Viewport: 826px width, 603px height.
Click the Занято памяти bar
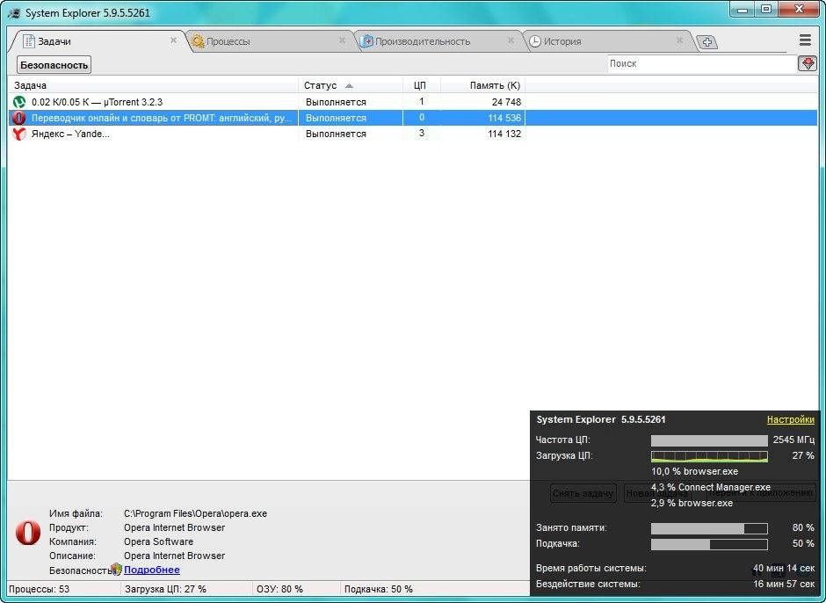click(x=709, y=528)
